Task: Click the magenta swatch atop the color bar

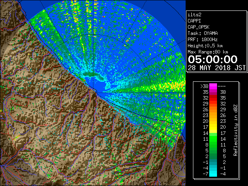Action: pos(213,86)
